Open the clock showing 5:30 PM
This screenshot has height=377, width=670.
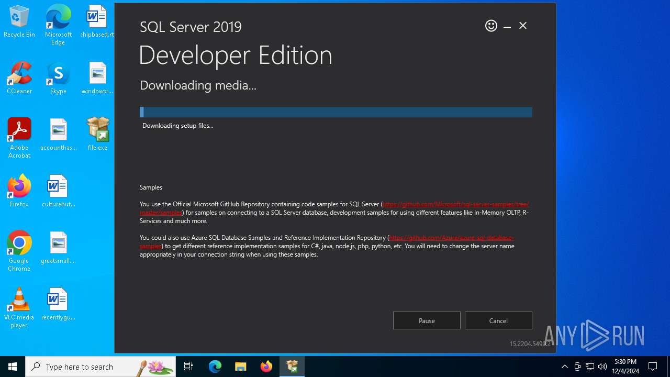point(626,367)
